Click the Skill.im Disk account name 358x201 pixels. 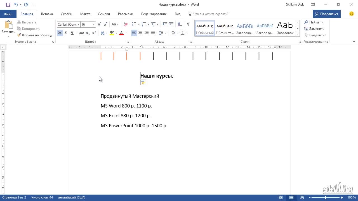pyautogui.click(x=295, y=4)
